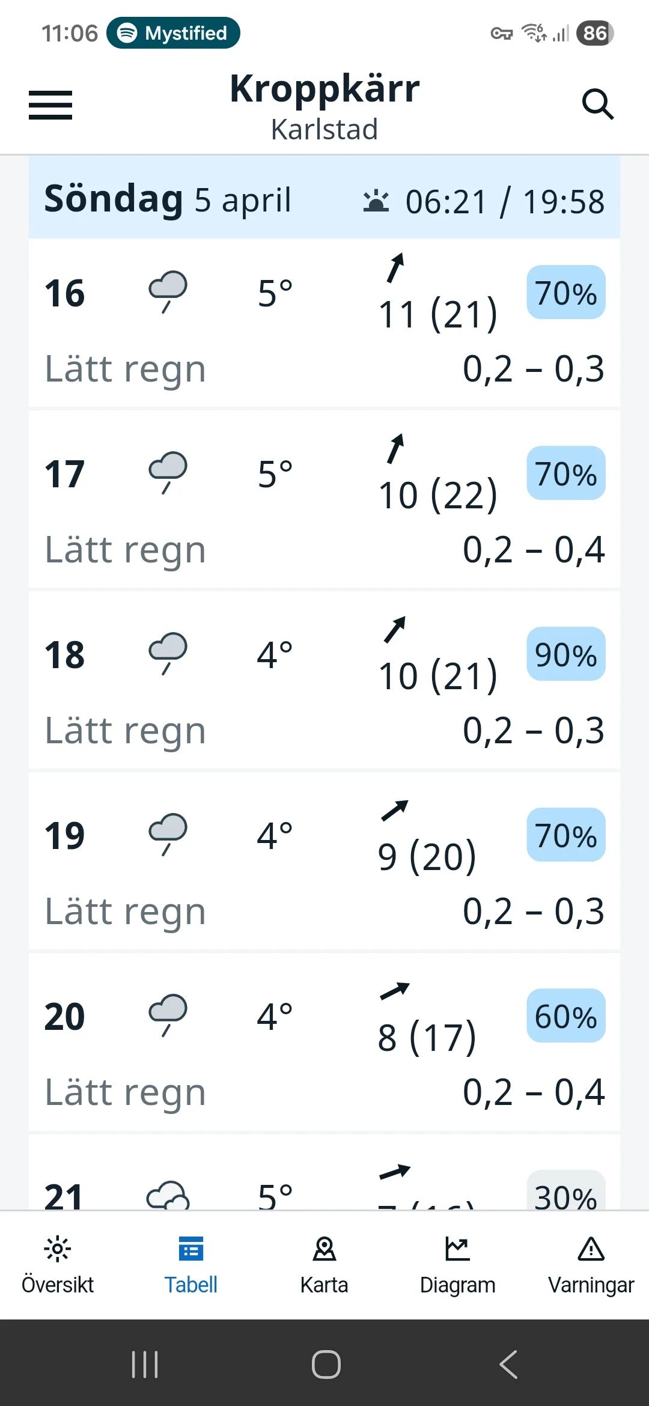This screenshot has width=649, height=1406.
Task: Tap the sunrise/sunset icon beside 06:21
Action: point(376,201)
